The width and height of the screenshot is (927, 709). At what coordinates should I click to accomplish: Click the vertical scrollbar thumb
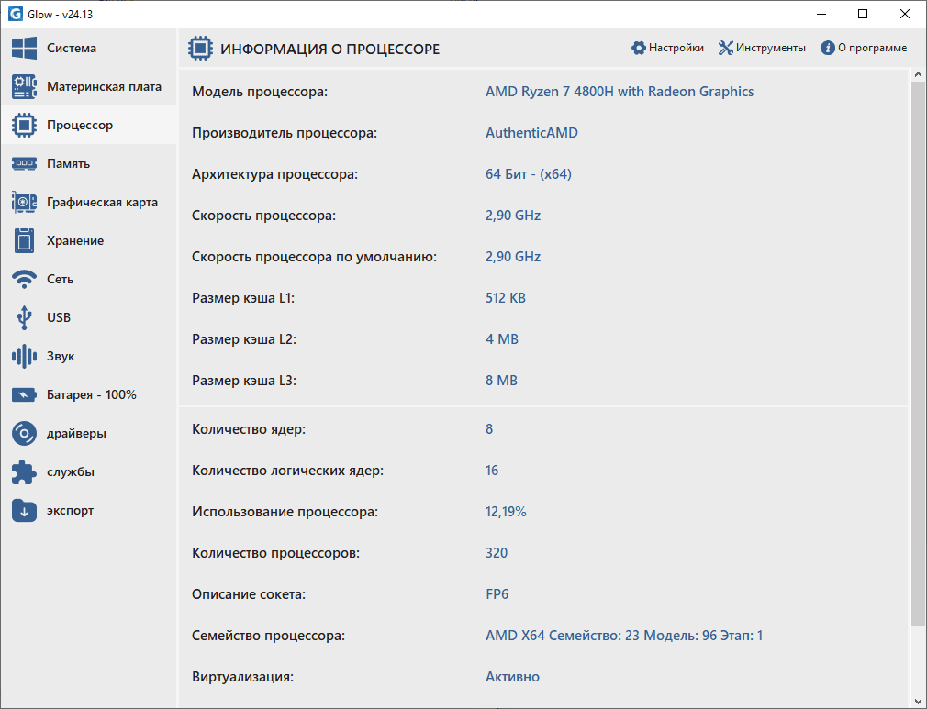click(919, 349)
